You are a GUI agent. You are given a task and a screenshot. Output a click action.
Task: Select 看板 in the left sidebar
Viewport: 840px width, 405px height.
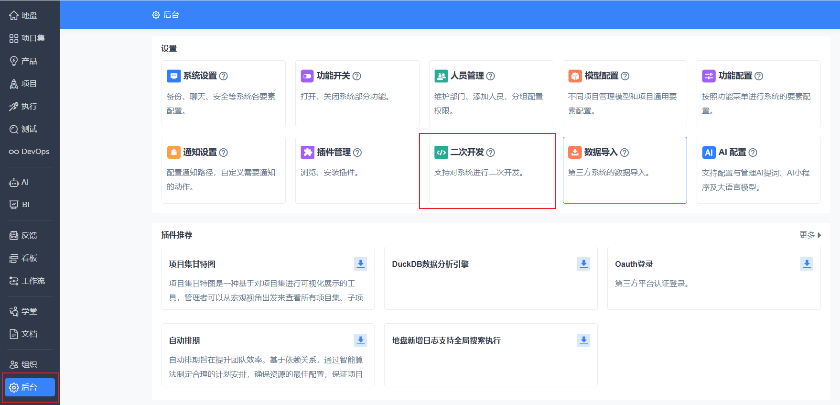(23, 258)
